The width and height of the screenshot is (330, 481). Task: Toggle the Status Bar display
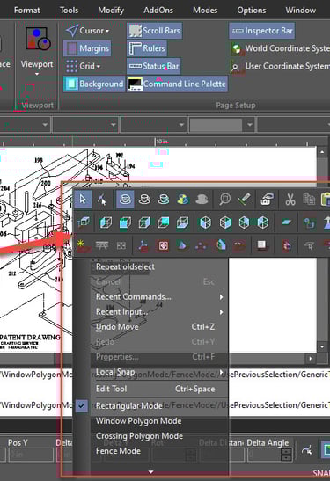point(153,66)
